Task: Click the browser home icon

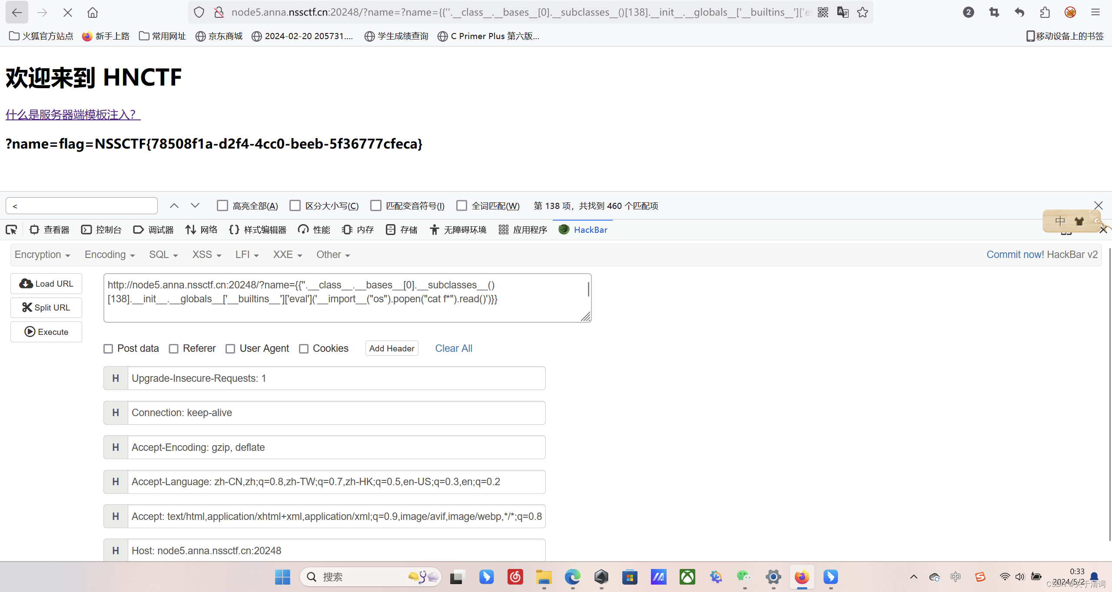Action: [x=93, y=13]
